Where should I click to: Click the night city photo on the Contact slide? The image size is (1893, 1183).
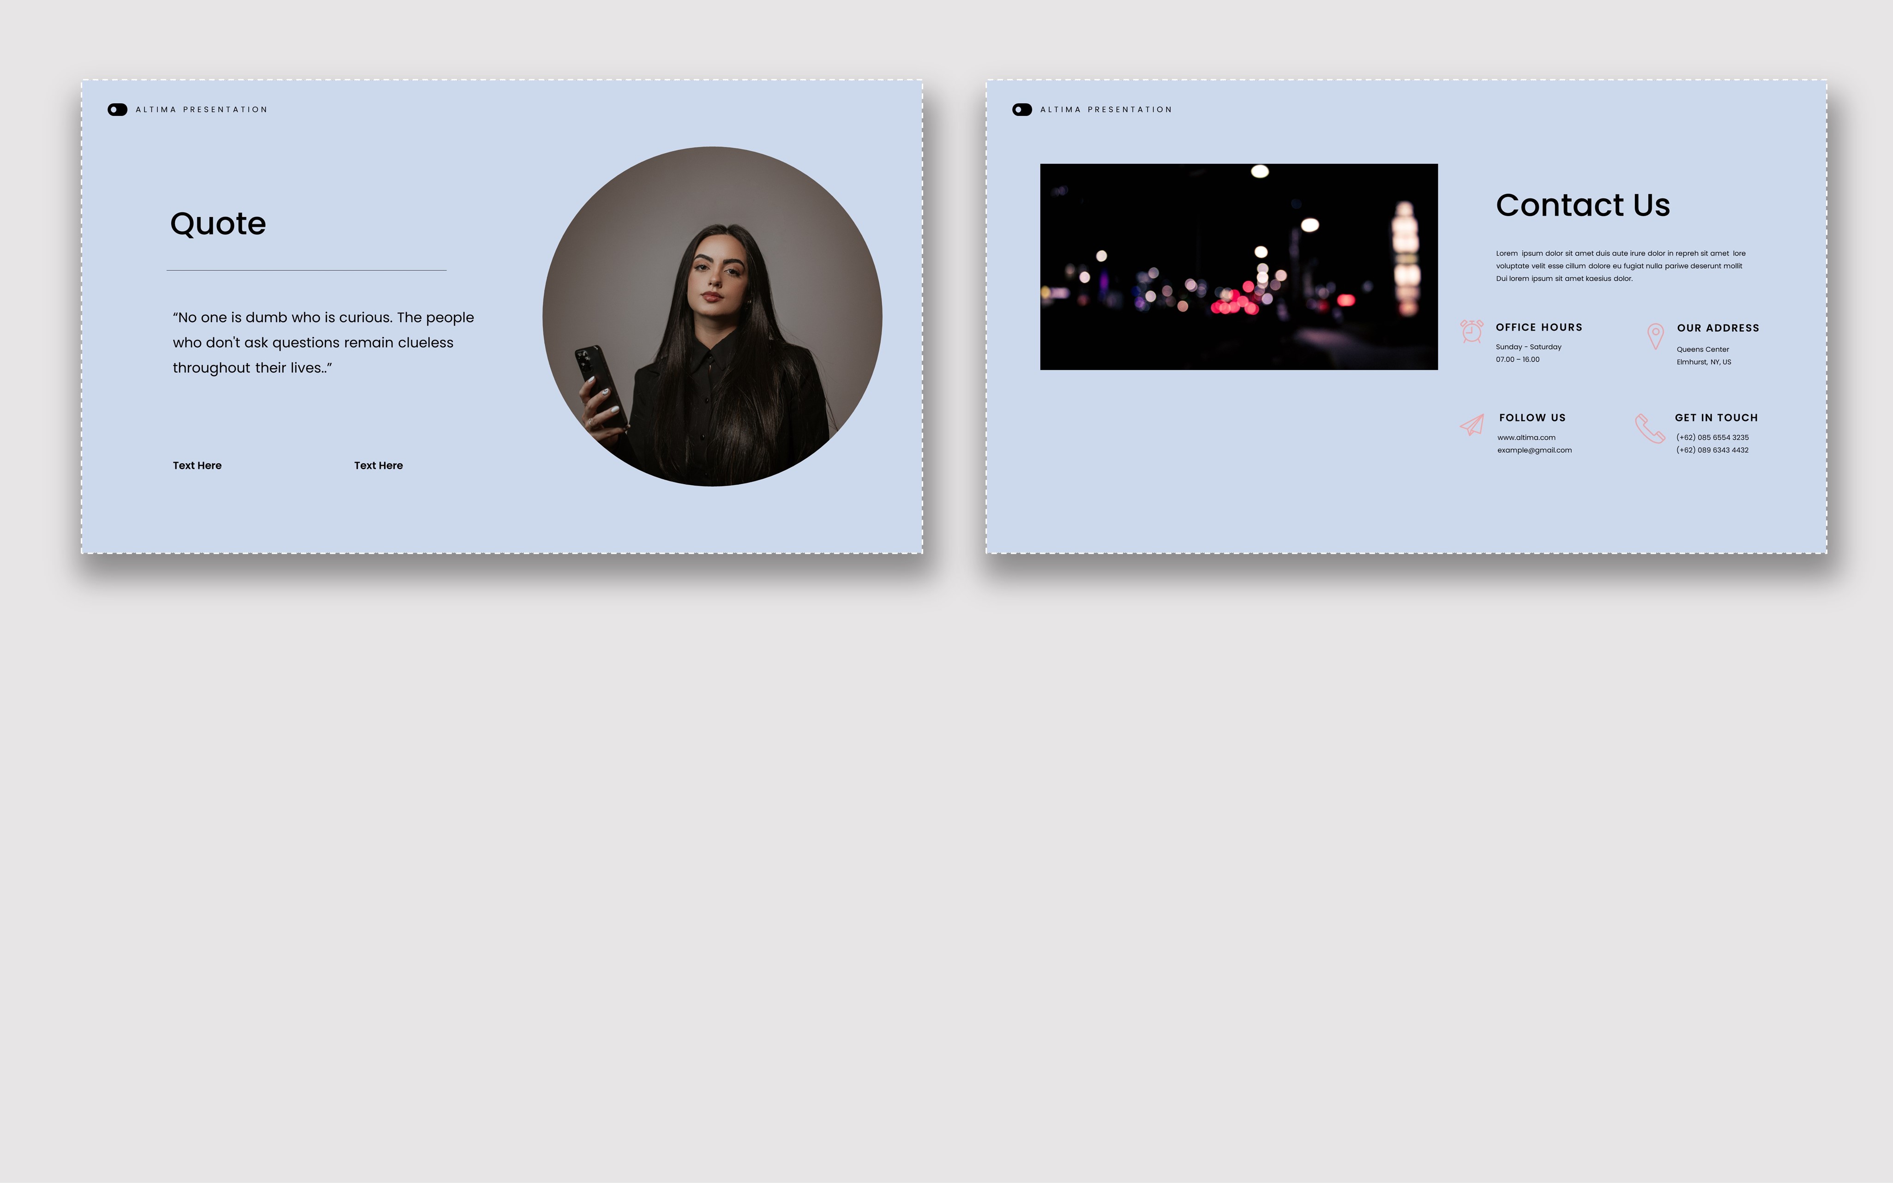pos(1238,266)
